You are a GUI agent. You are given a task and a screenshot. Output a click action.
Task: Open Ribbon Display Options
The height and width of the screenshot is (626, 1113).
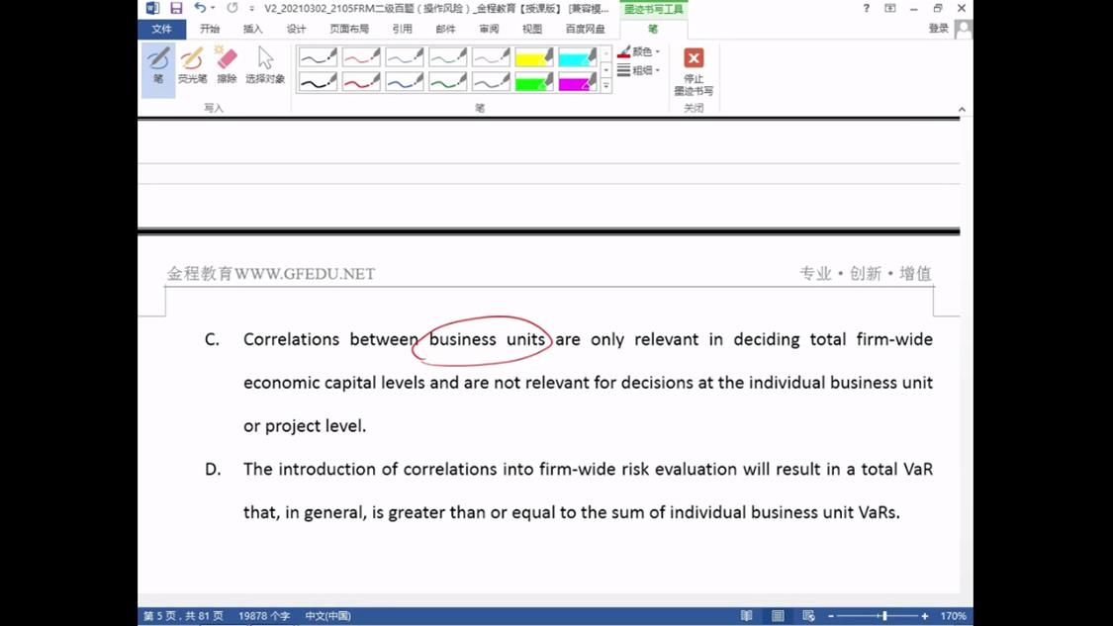click(890, 9)
